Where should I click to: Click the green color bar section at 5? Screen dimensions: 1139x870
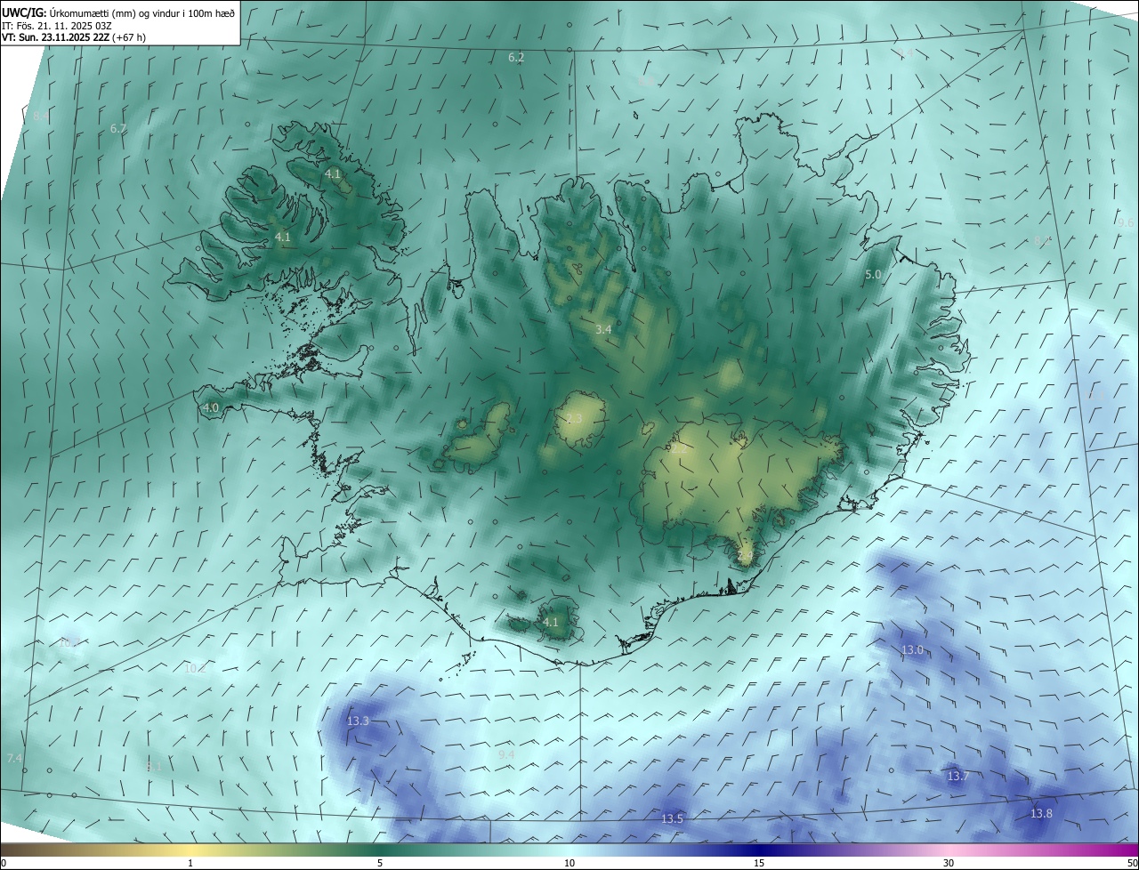click(380, 850)
